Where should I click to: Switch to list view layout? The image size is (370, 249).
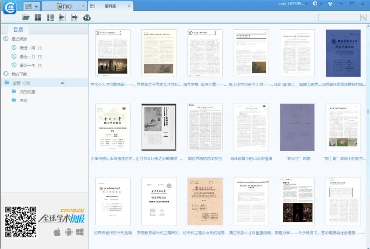point(50,17)
